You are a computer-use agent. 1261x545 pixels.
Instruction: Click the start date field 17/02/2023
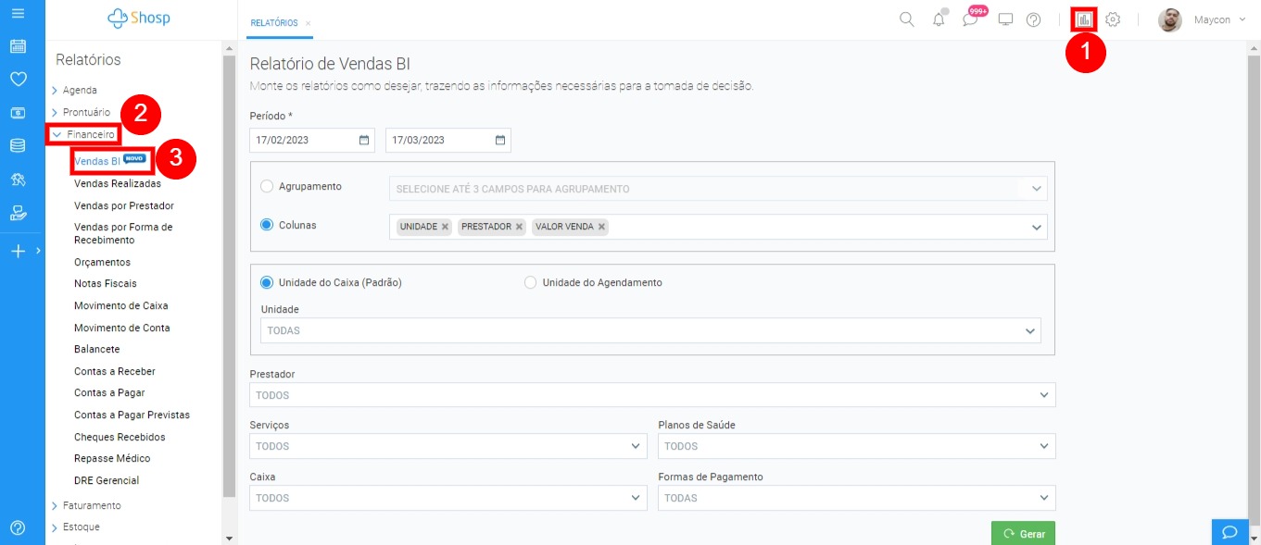[x=312, y=141]
